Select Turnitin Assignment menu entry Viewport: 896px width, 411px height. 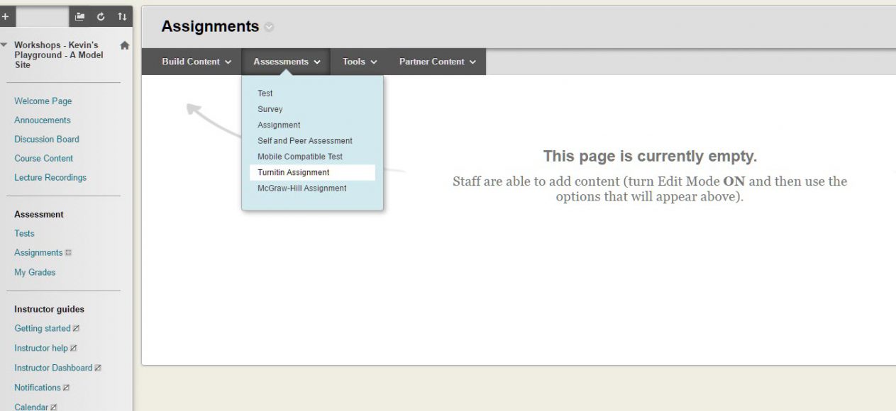(312, 173)
